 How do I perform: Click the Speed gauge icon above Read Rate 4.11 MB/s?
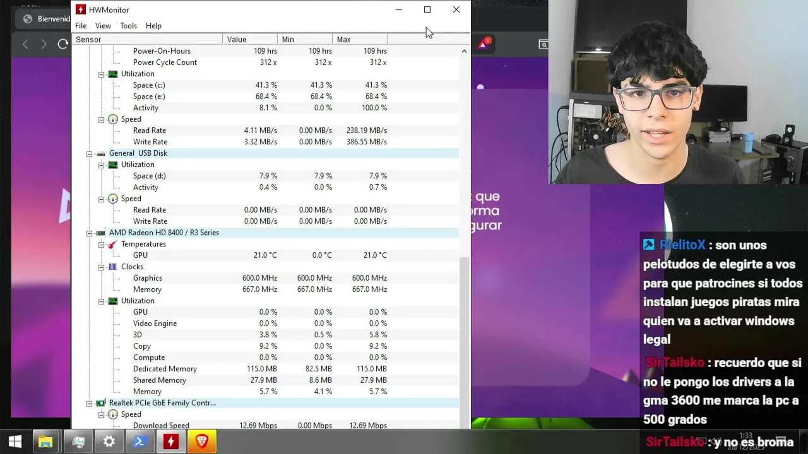113,119
